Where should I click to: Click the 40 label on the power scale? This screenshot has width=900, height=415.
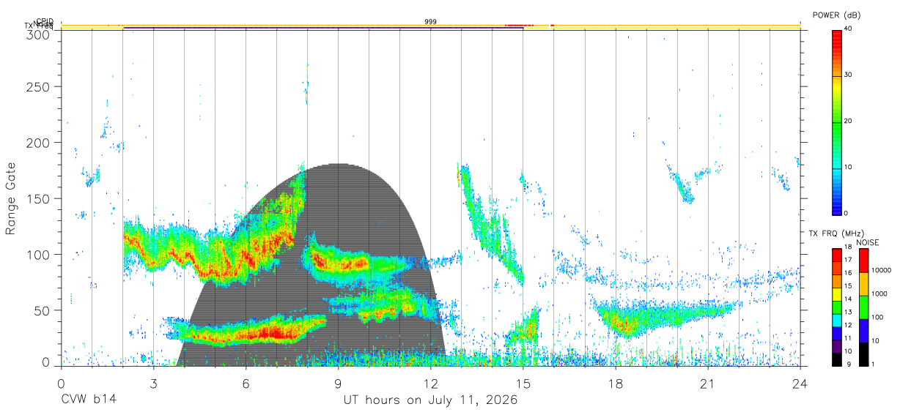click(x=849, y=28)
